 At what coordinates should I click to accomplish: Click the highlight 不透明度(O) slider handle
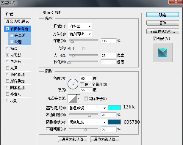[89, 115]
